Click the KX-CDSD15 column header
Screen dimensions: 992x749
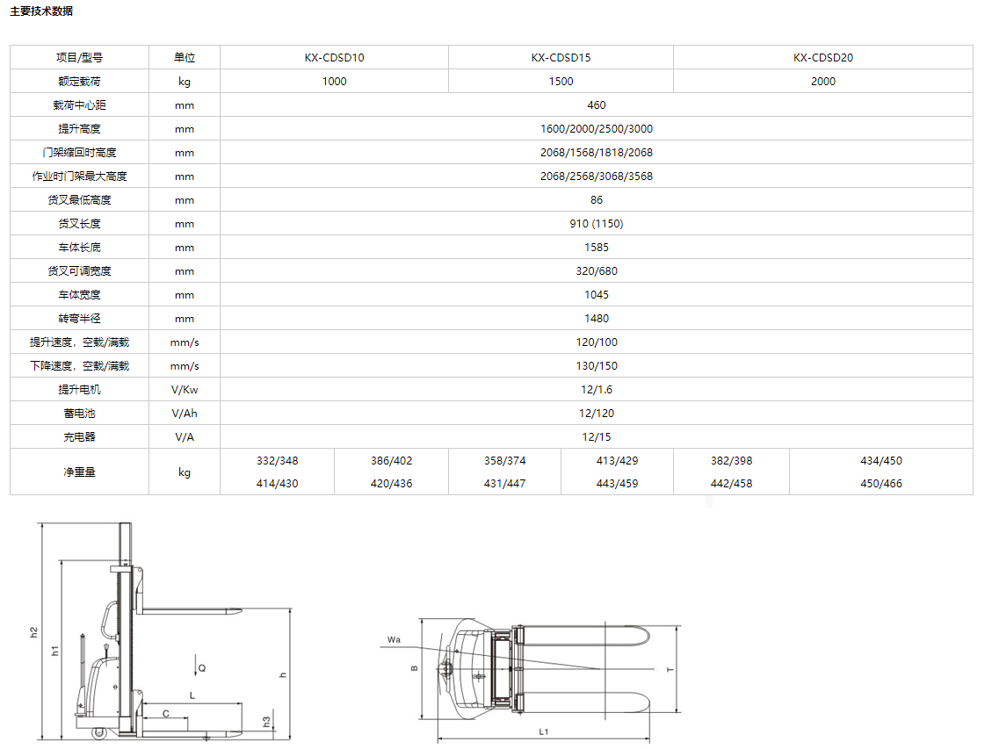pos(561,58)
